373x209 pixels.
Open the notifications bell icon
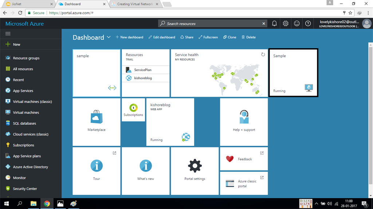pos(274,24)
